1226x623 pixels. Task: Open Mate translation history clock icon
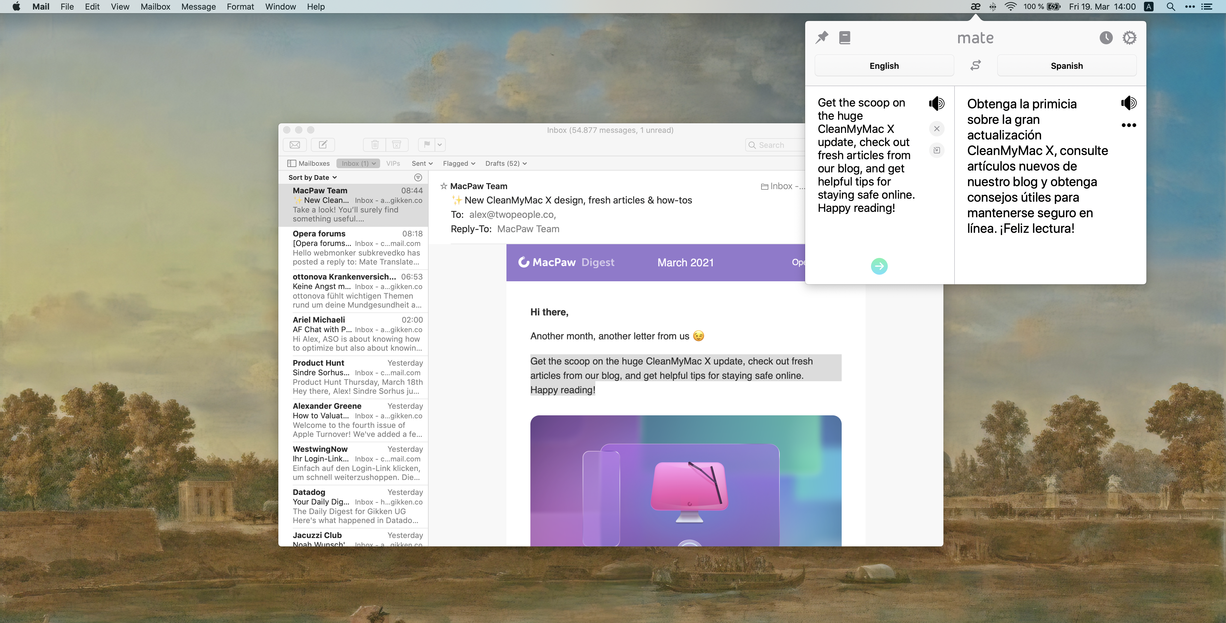click(x=1106, y=37)
